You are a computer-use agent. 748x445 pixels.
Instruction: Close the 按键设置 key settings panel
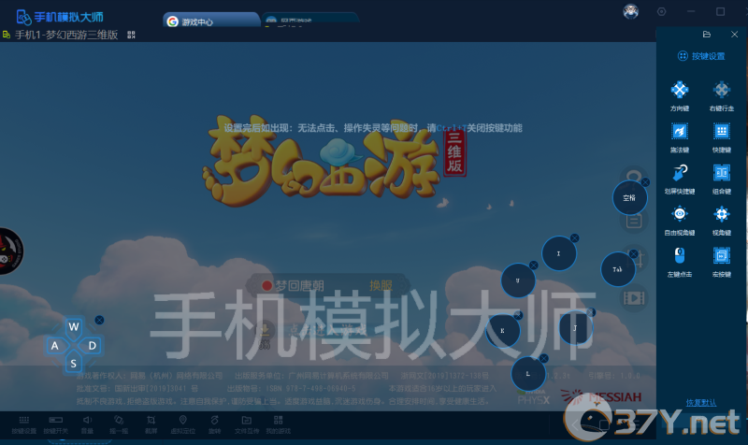click(x=735, y=35)
